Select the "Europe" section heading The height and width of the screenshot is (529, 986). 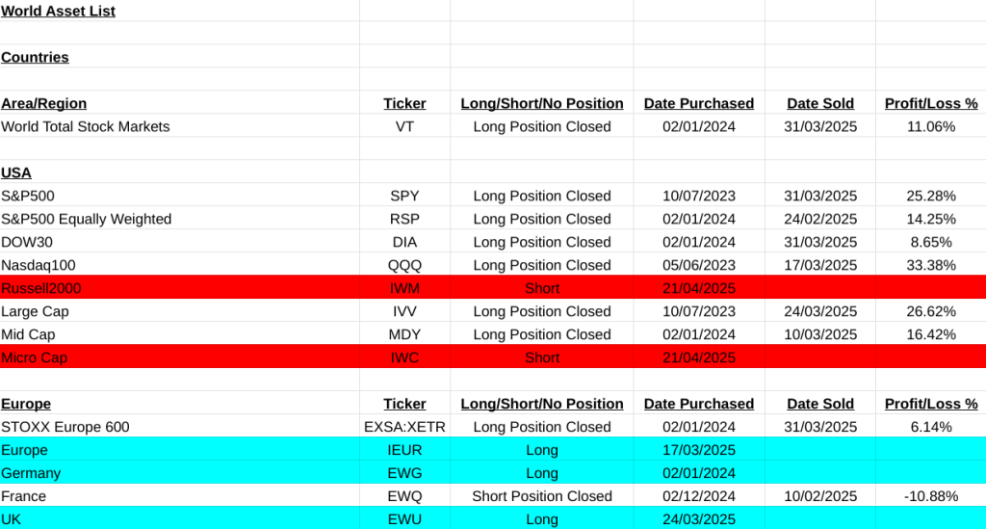pos(26,404)
